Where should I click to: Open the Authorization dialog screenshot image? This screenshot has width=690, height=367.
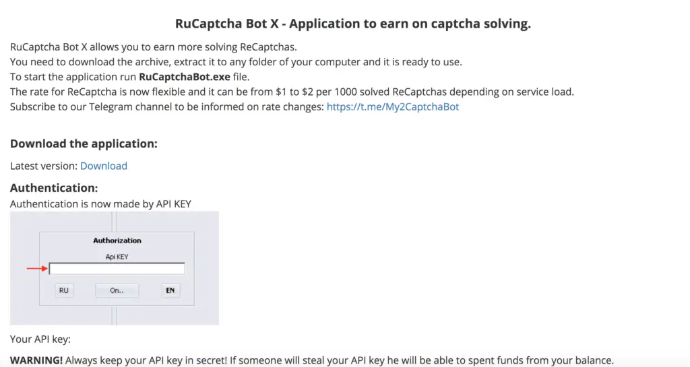pos(115,268)
